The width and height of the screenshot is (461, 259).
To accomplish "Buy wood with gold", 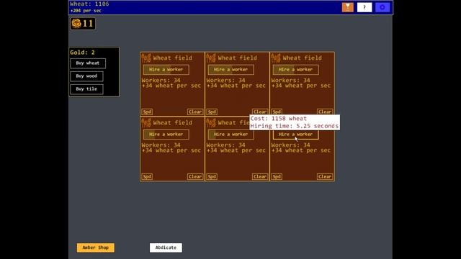I will tap(86, 76).
